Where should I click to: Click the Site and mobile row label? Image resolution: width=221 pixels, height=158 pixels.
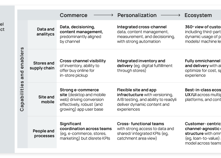tap(46, 99)
